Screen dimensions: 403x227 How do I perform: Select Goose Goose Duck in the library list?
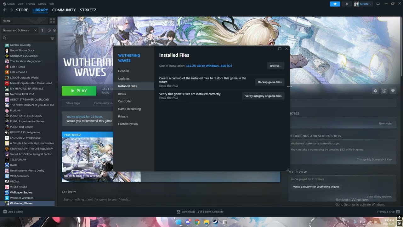point(22,50)
